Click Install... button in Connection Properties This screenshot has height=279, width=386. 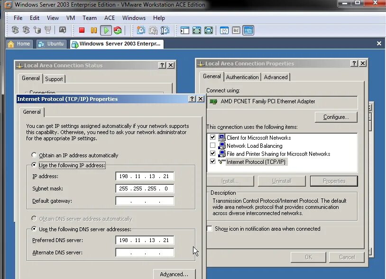point(230,181)
